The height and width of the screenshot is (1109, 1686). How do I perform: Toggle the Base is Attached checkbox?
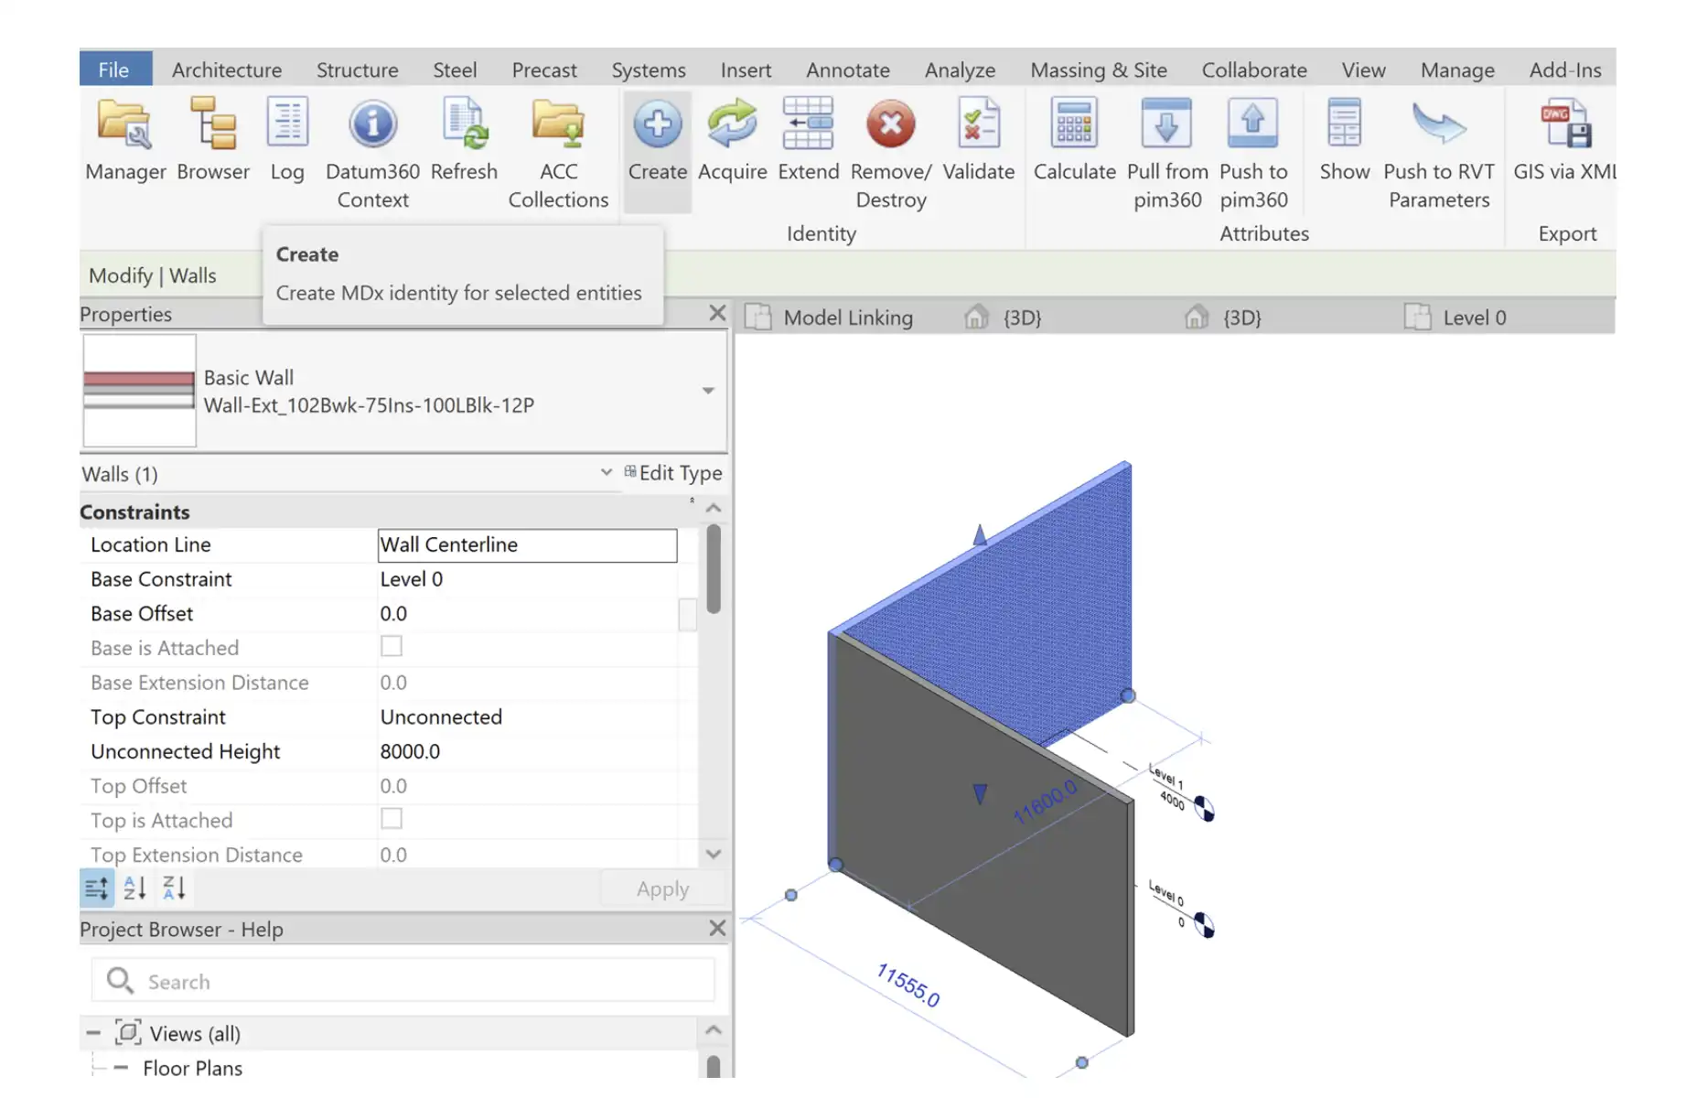392,647
